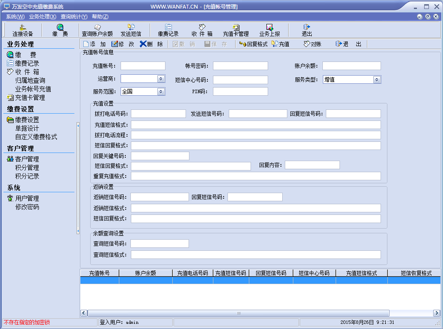Click the 修改 edit button
The image size is (443, 329).
[x=123, y=44]
